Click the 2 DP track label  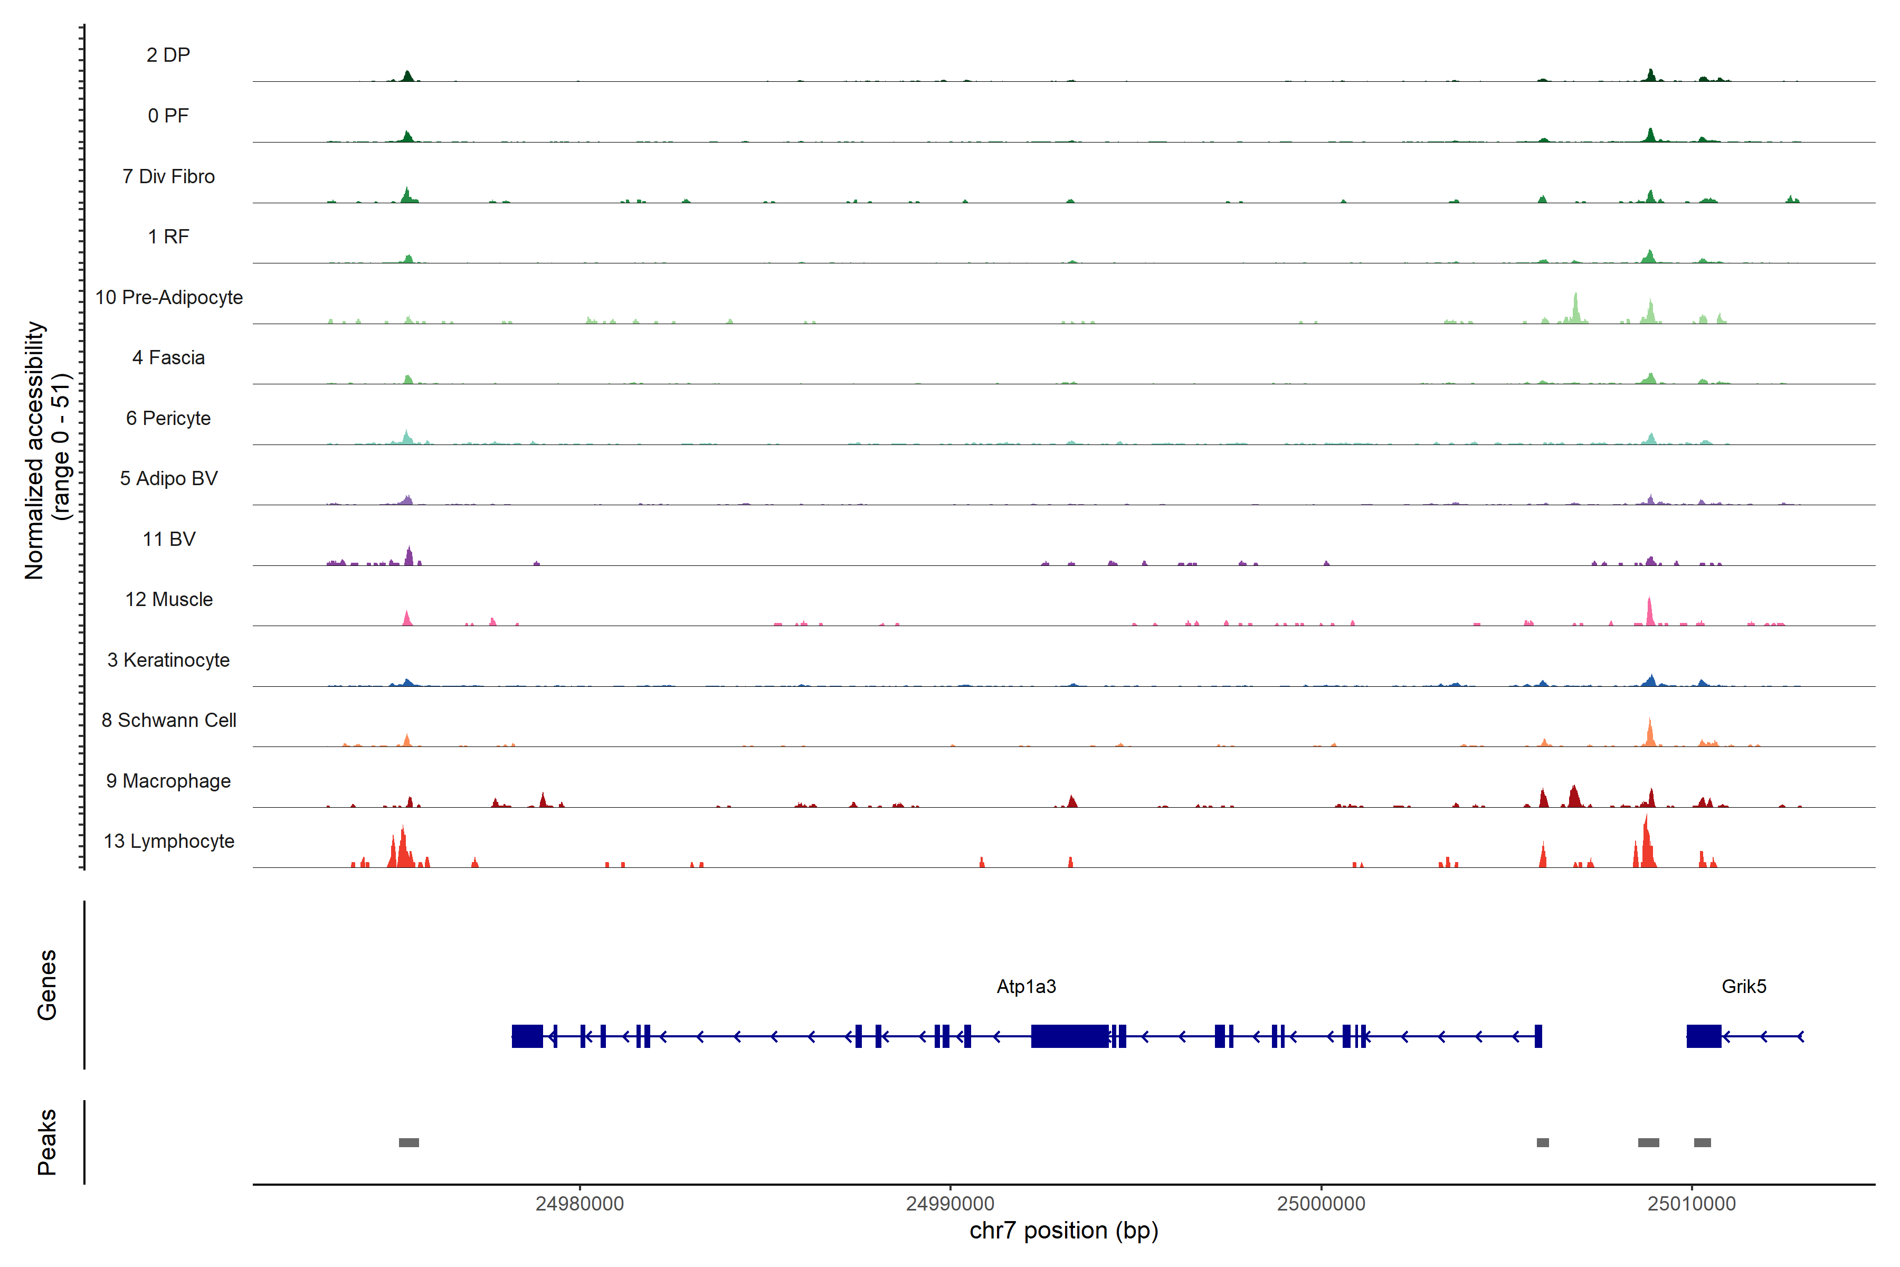click(x=168, y=55)
